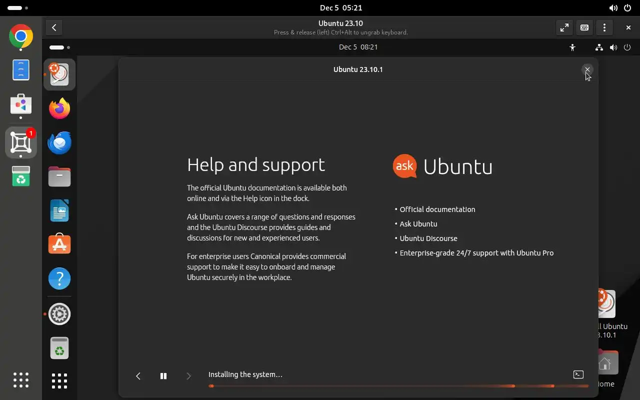Toggle fullscreen for the Ubuntu 23.10 viewer
The height and width of the screenshot is (400, 640).
pyautogui.click(x=564, y=27)
